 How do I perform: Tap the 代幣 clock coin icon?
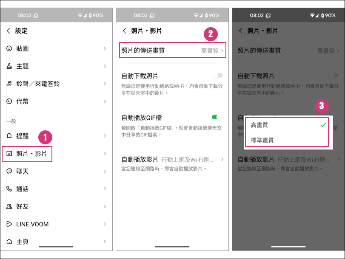pos(9,101)
